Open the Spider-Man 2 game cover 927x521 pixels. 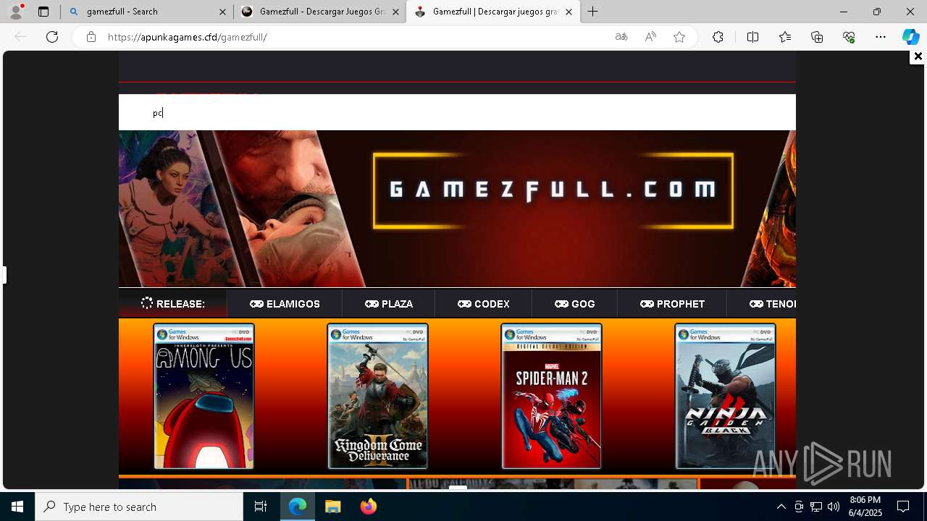[x=551, y=397]
